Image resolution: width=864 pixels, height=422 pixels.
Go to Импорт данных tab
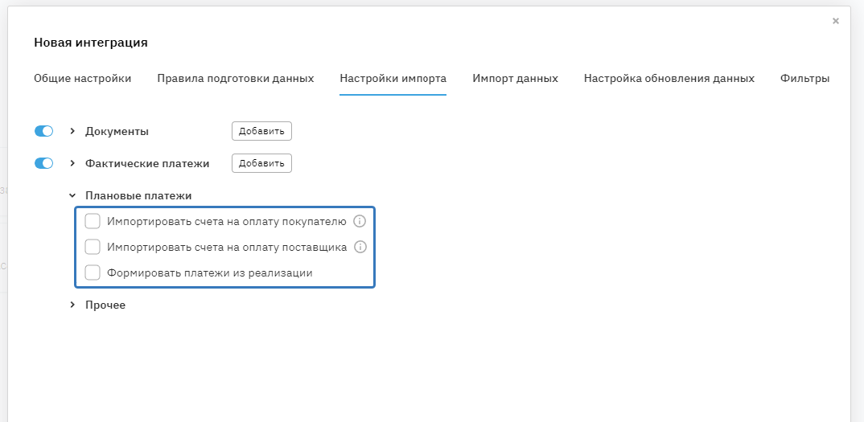[515, 79]
